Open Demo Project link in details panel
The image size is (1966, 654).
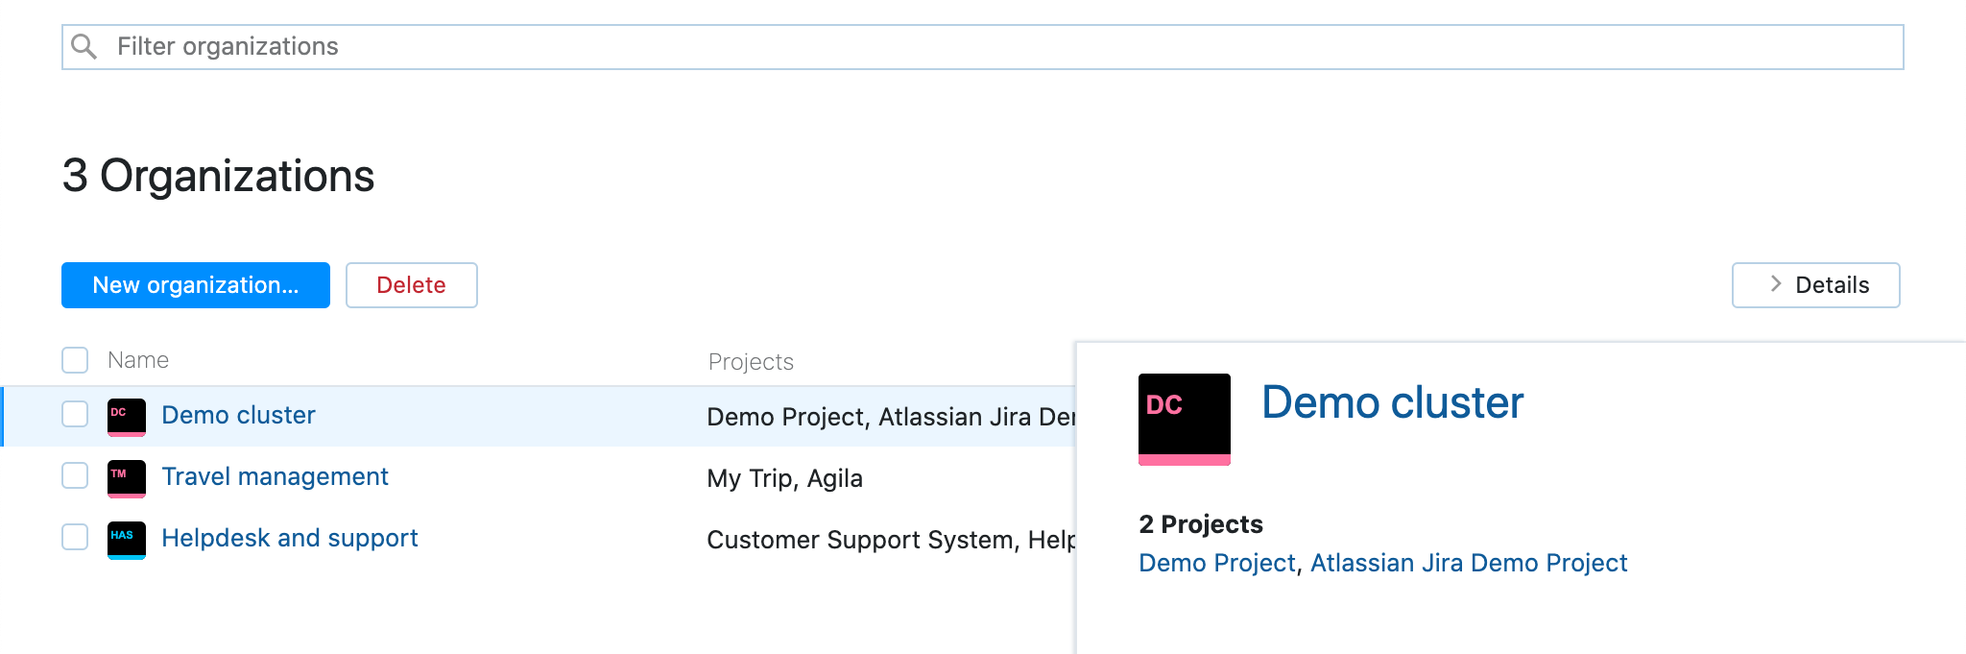click(x=1216, y=563)
